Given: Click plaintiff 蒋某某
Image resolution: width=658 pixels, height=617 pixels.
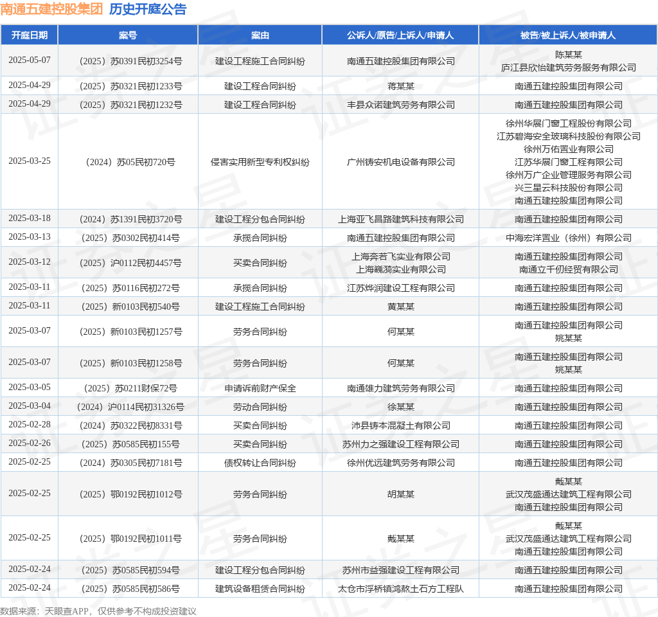Looking at the screenshot, I should [401, 87].
